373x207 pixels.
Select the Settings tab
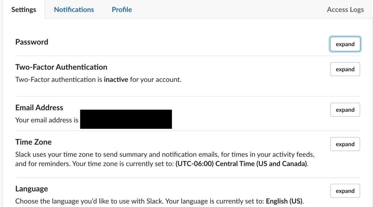24,10
